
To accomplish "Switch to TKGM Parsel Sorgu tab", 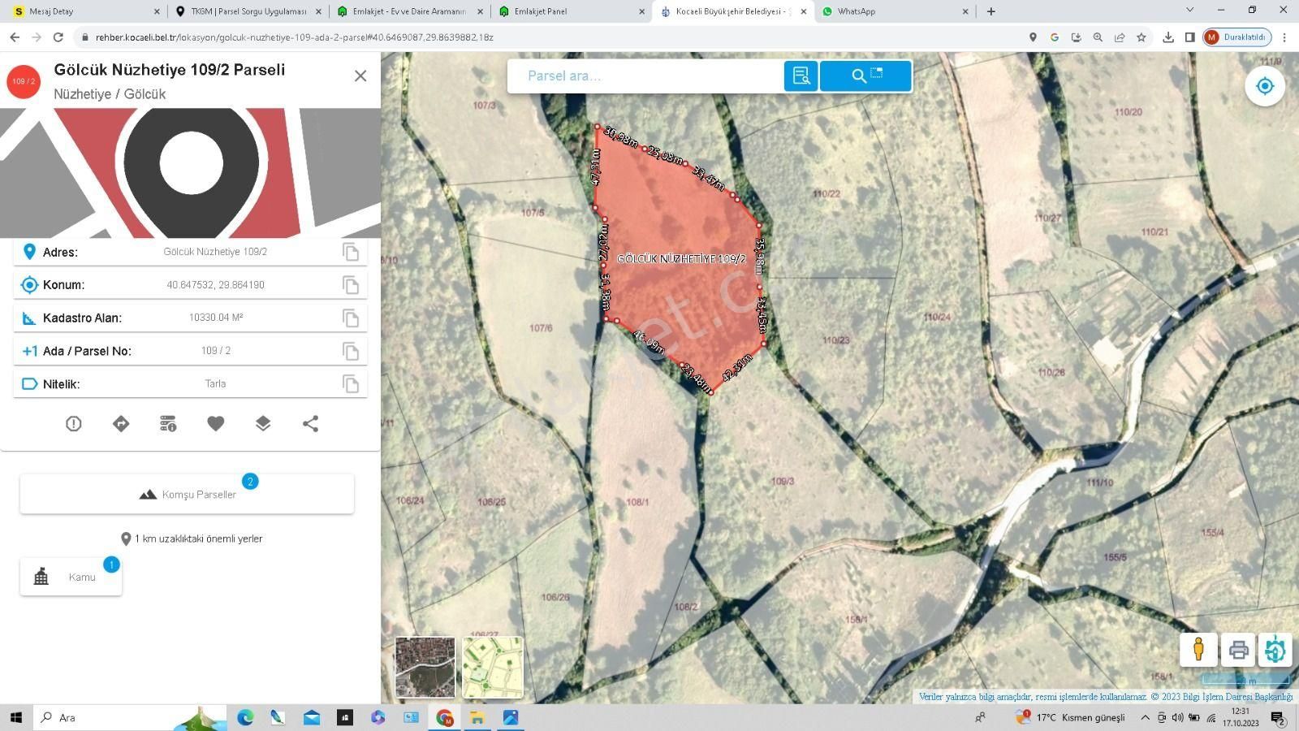I will click(x=248, y=11).
